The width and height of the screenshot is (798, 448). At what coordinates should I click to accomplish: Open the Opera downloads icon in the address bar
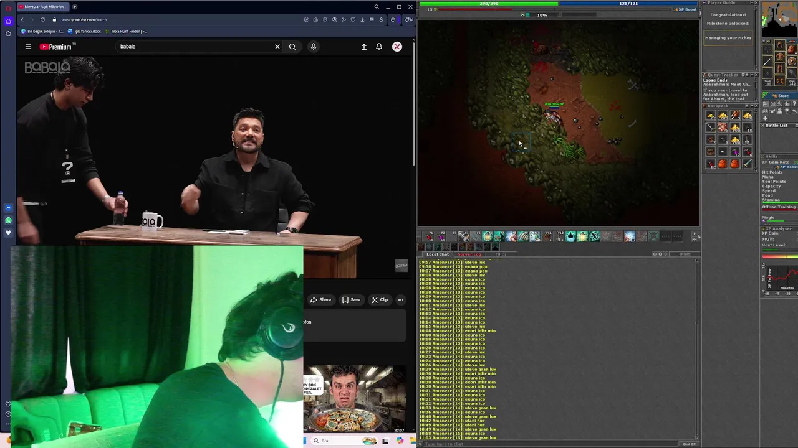[362, 19]
